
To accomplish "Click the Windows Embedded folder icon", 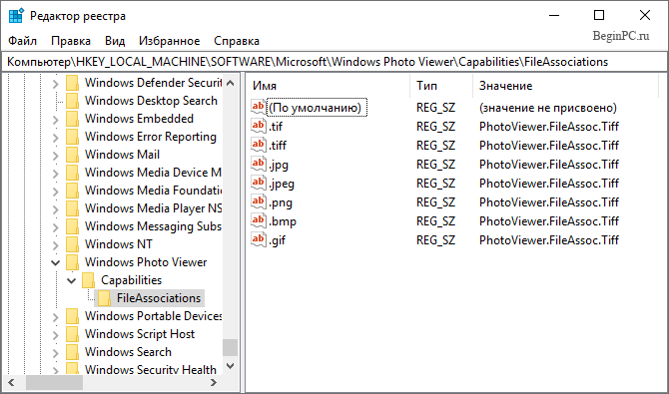I will coord(73,119).
